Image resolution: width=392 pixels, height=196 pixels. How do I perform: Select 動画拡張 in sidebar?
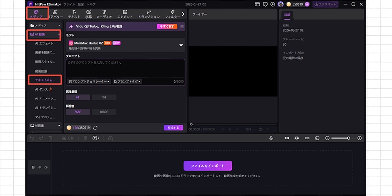coord(41,71)
